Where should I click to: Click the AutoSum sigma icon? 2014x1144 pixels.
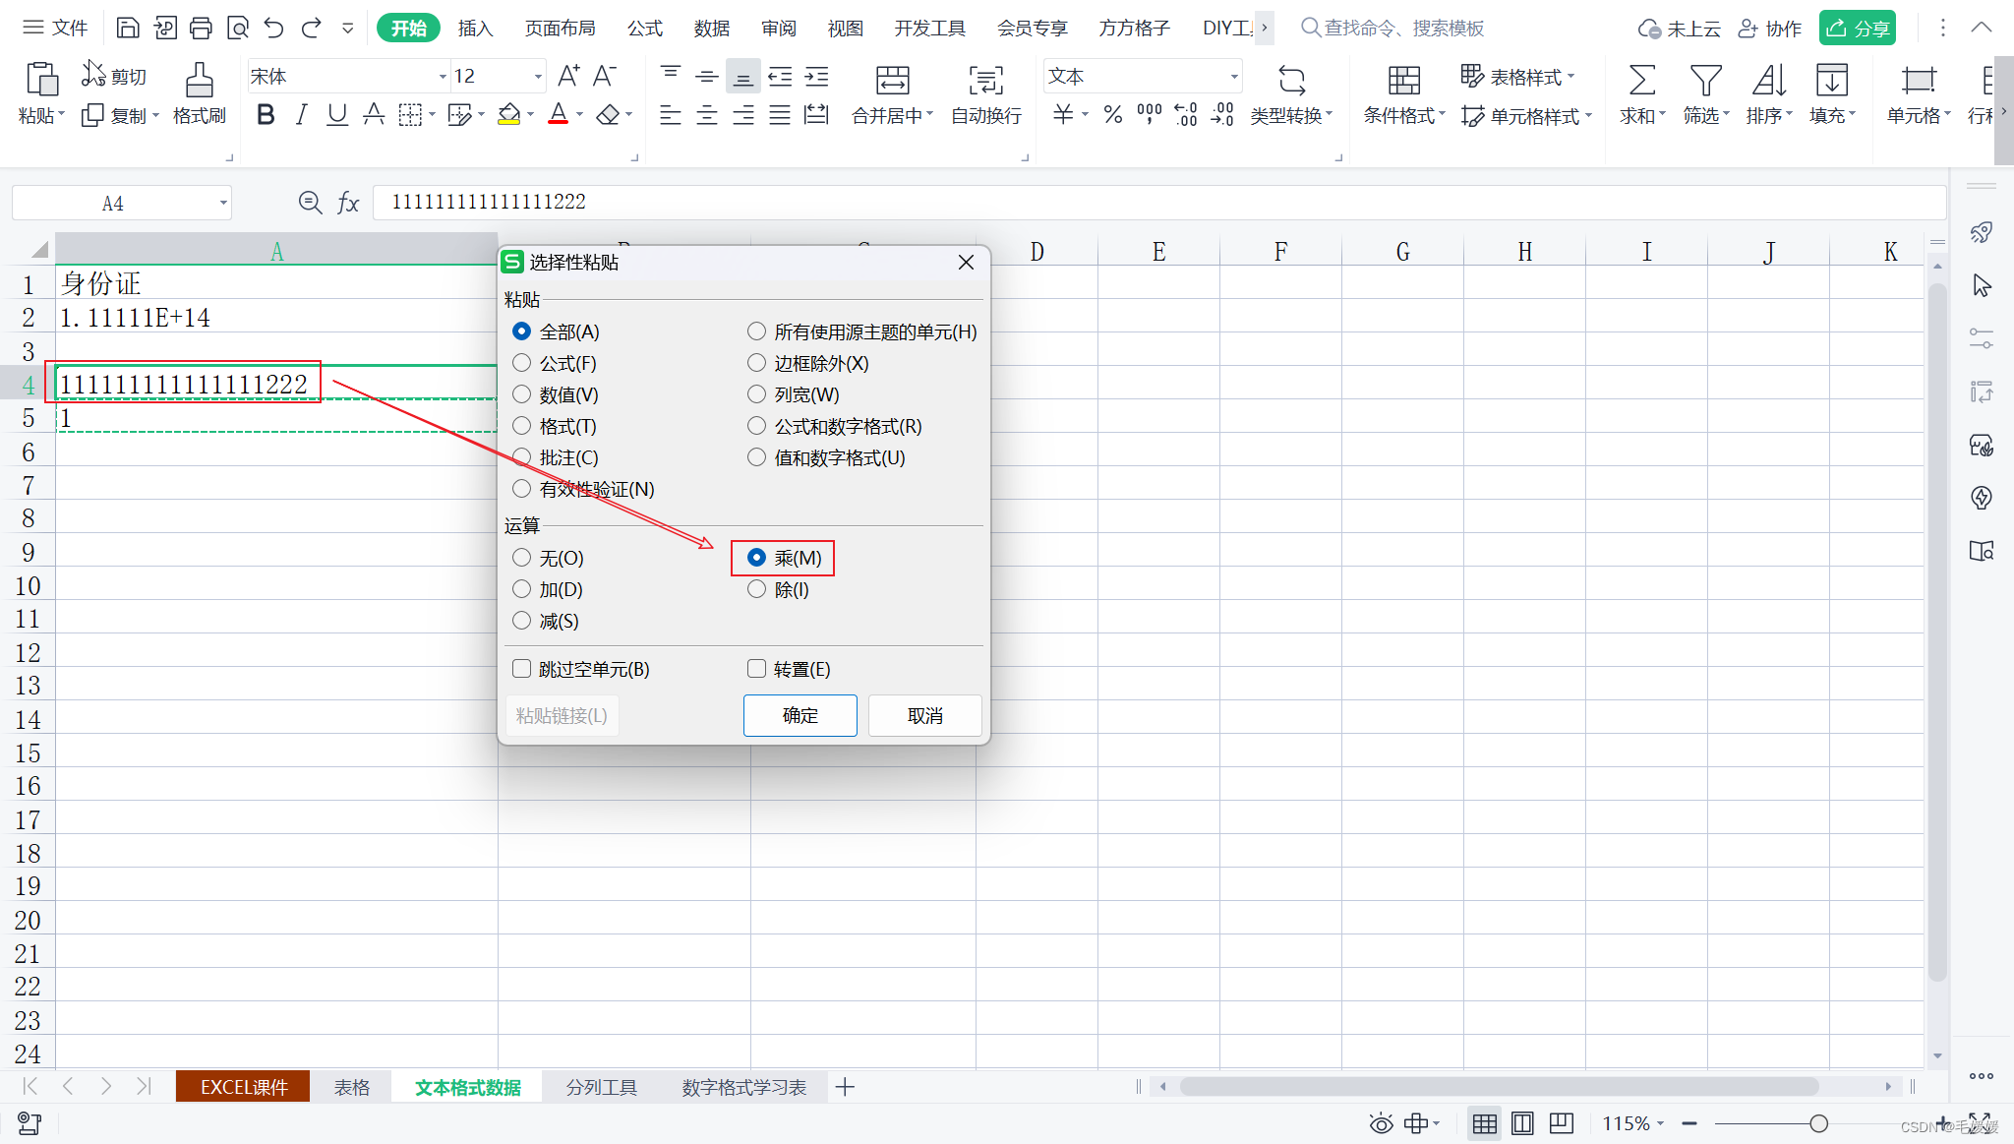(x=1641, y=81)
